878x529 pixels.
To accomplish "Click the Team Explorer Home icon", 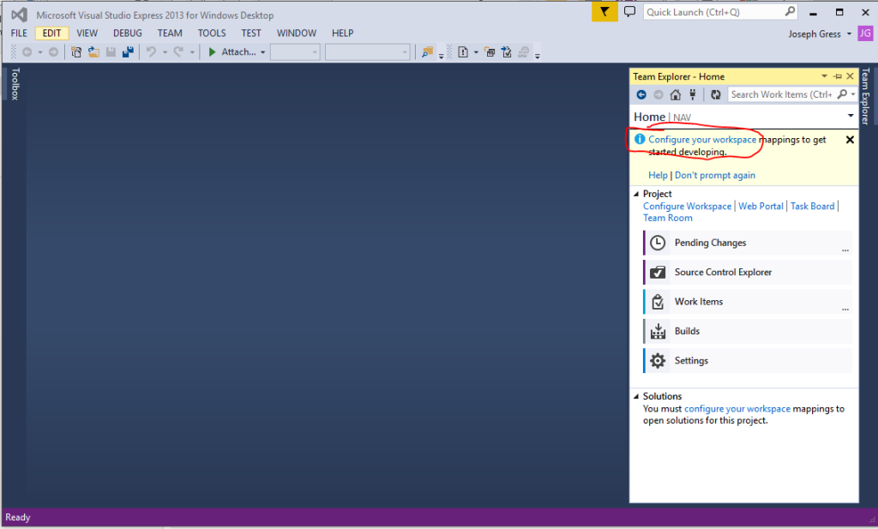I will [x=675, y=94].
